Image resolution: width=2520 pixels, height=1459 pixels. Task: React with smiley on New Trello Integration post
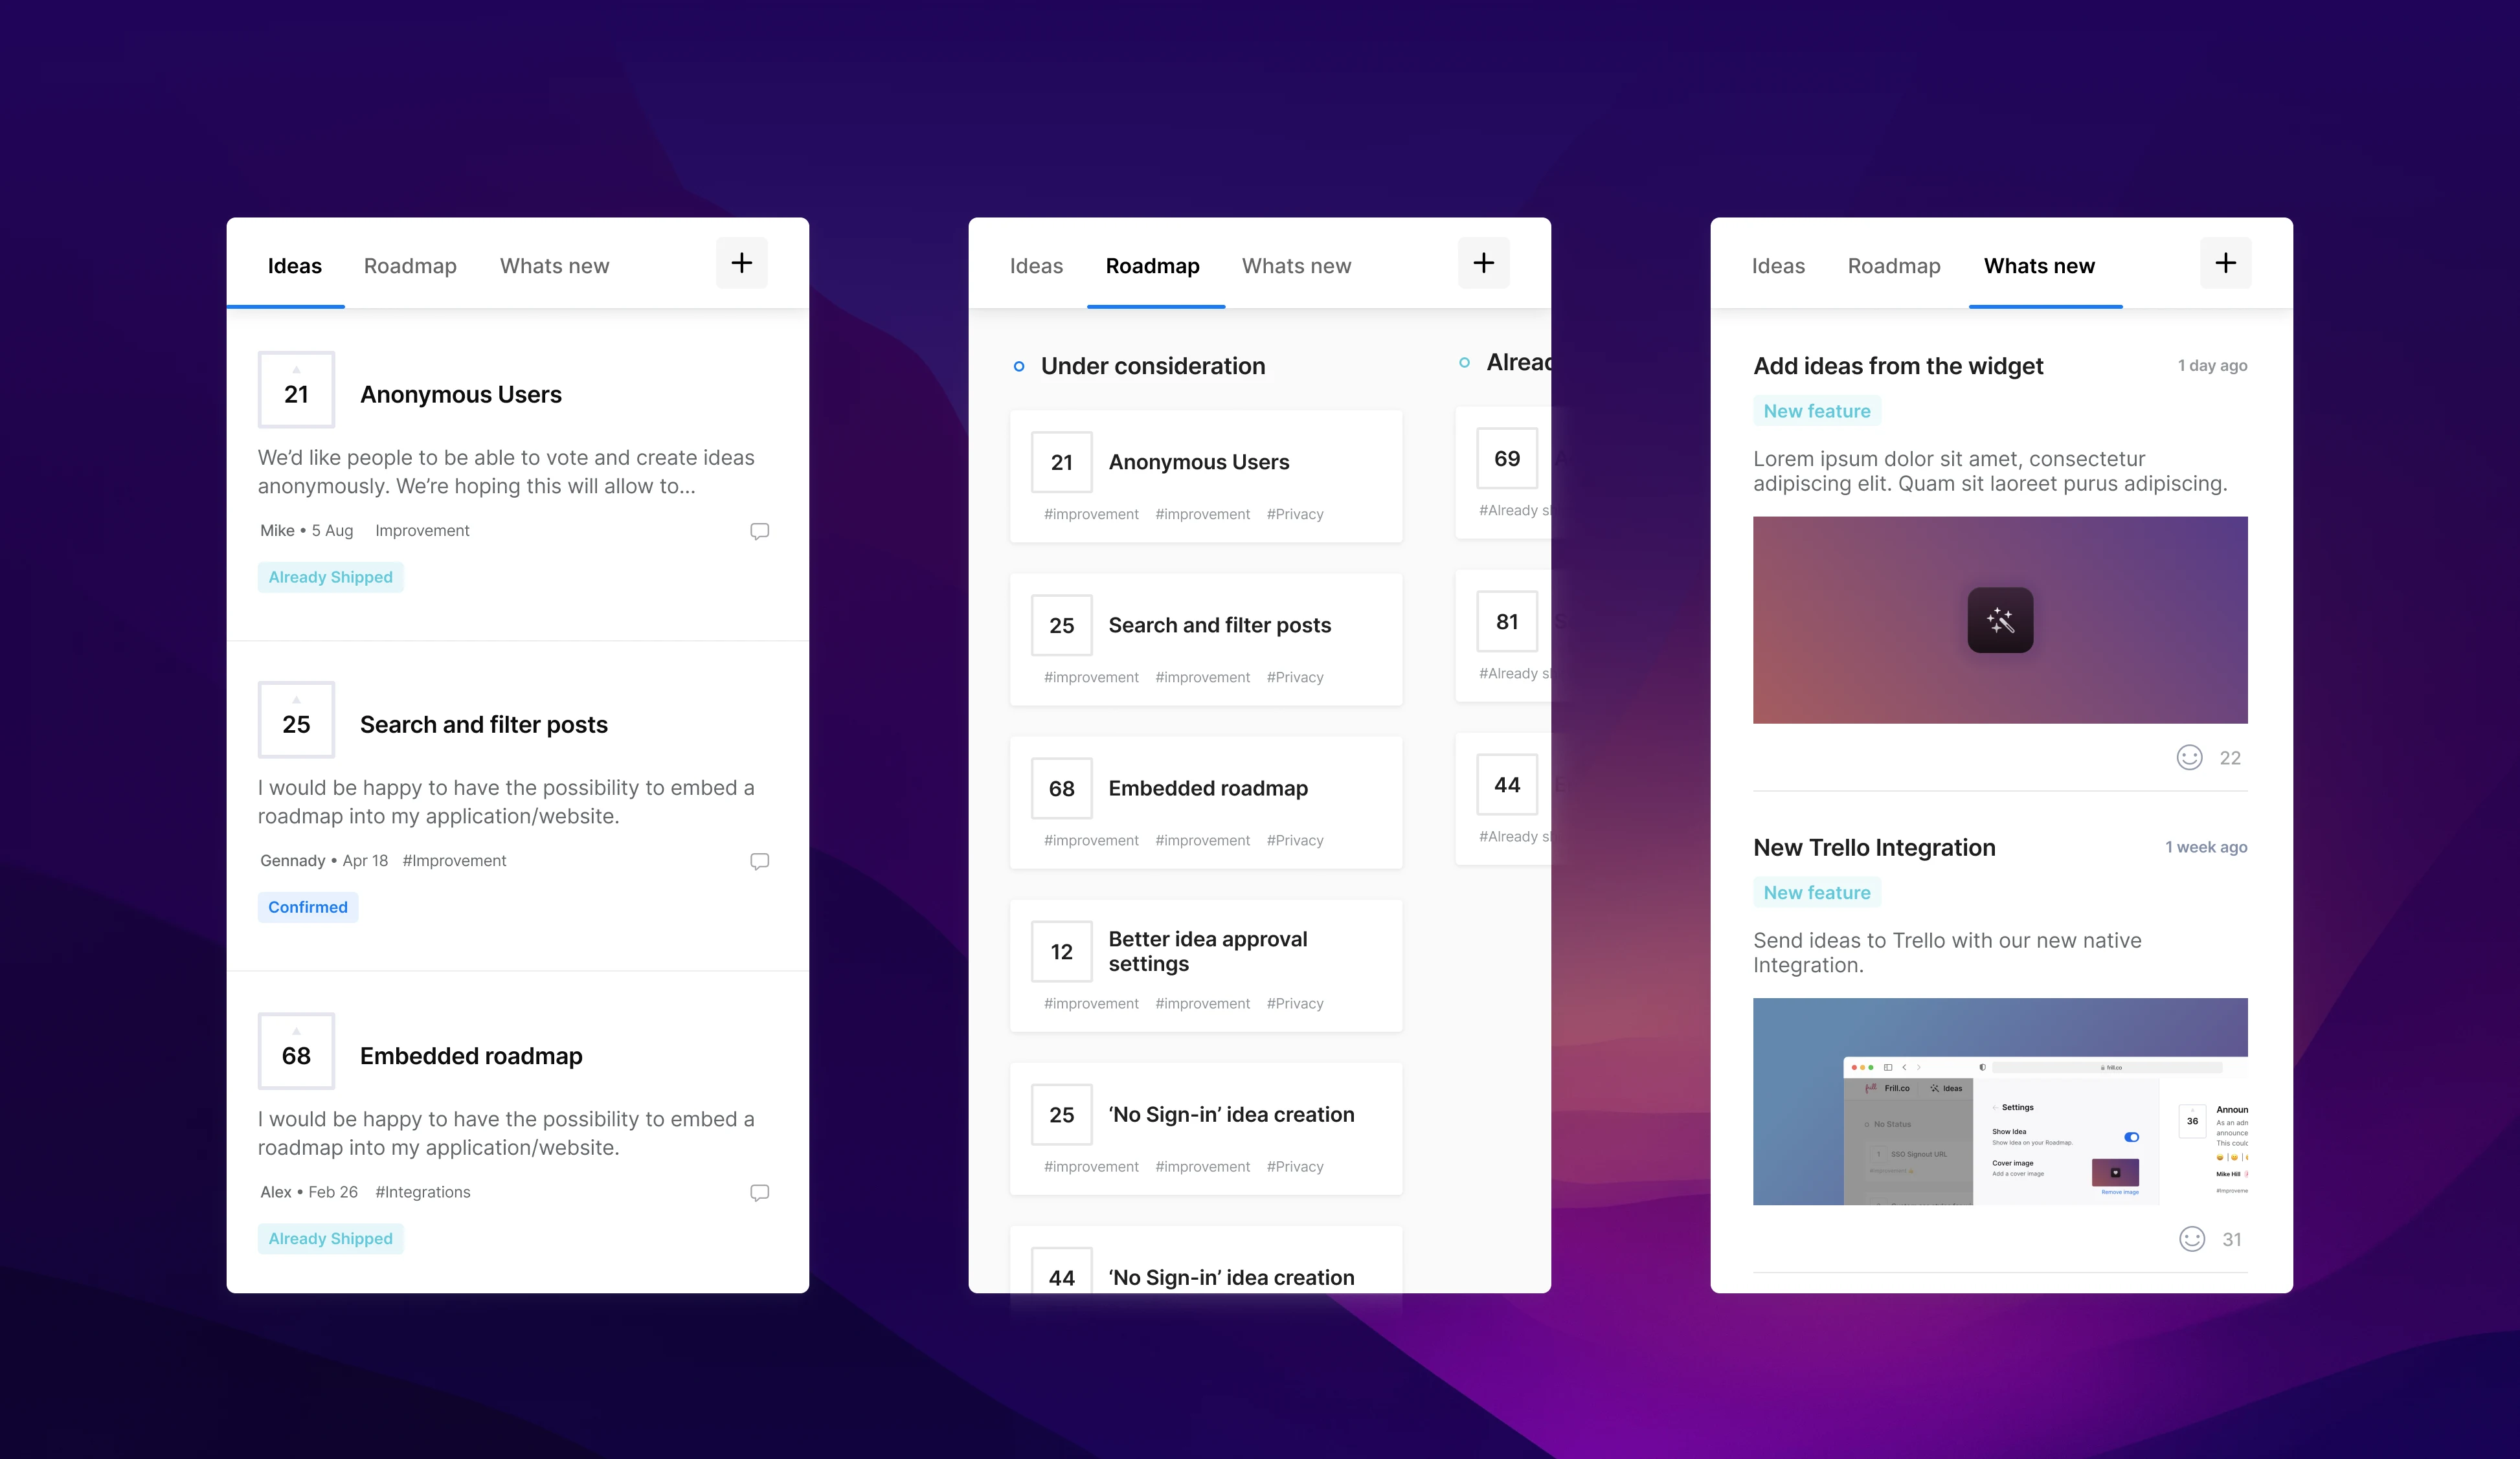(x=2191, y=1239)
